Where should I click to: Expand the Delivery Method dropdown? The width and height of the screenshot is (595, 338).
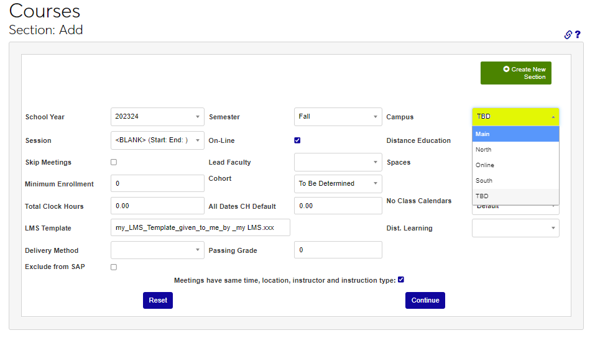coord(157,250)
